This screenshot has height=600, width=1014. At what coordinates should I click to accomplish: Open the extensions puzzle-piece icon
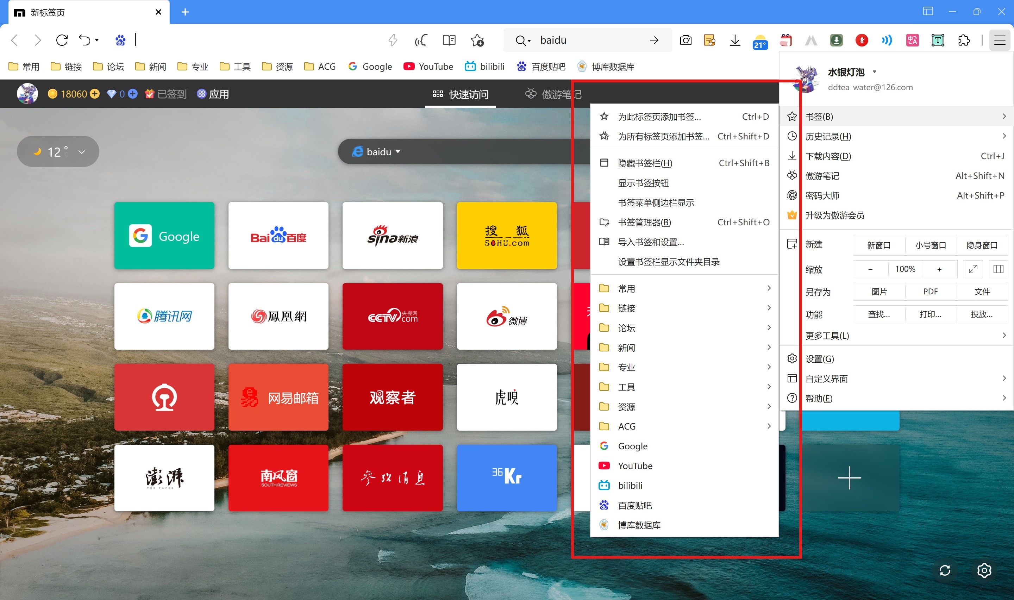[x=964, y=40]
